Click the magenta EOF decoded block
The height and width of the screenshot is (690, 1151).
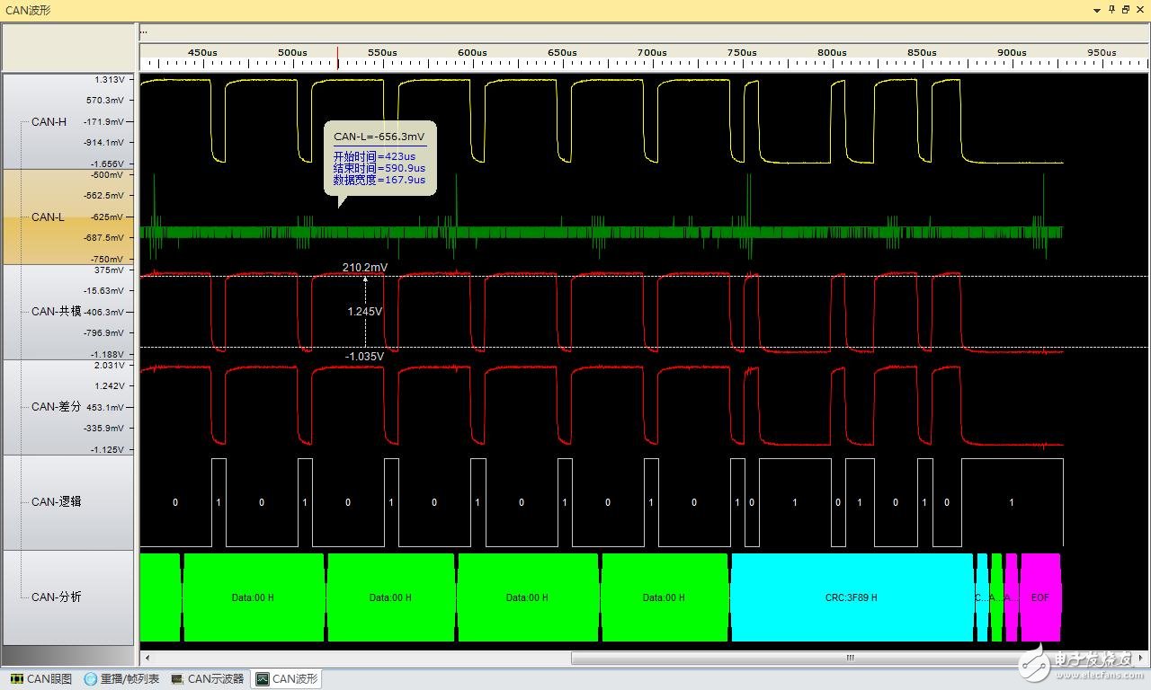click(1039, 597)
